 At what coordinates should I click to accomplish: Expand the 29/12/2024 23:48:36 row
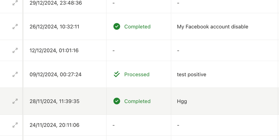click(15, 3)
